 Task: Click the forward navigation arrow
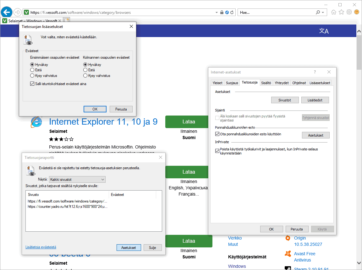click(18, 12)
